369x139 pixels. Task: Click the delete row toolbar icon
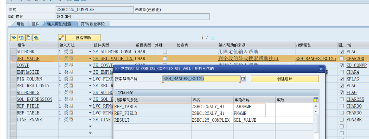[x=29, y=37]
